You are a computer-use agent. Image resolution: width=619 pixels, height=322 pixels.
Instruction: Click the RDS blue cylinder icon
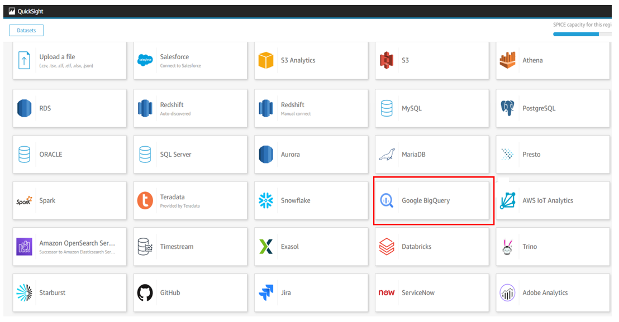click(24, 108)
